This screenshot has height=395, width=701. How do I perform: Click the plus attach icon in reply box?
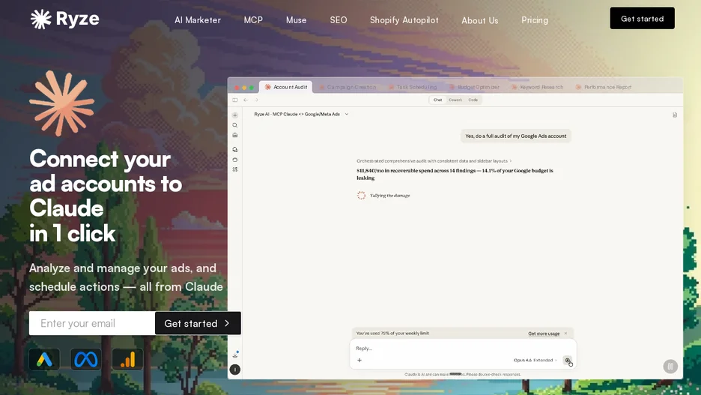tap(359, 360)
